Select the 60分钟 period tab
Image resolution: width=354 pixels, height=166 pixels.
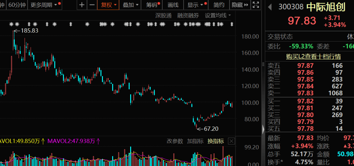pyautogui.click(x=17, y=5)
